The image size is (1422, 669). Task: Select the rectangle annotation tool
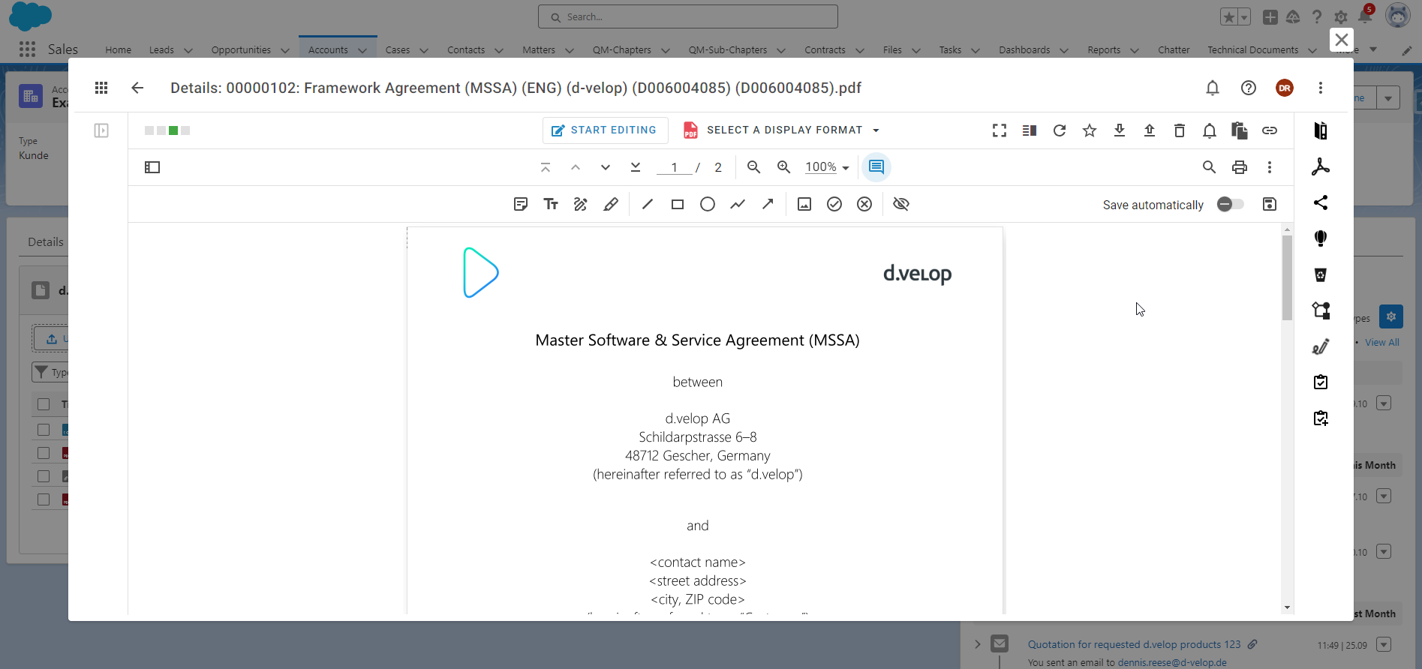tap(677, 204)
